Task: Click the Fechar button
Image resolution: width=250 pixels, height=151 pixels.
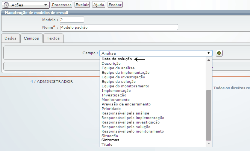Action: [115, 5]
